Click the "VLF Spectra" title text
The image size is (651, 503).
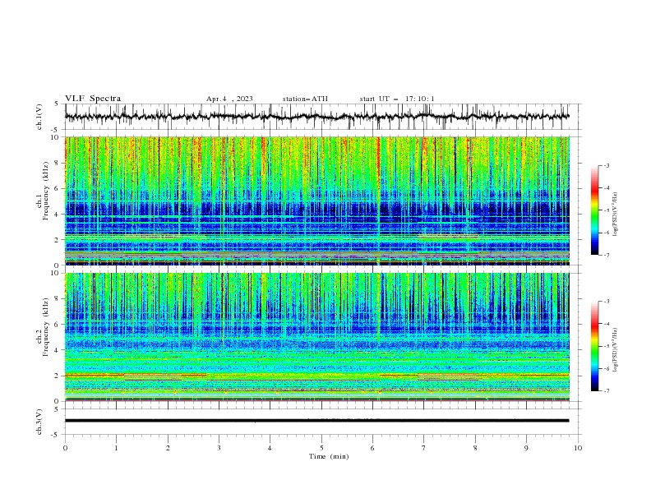point(93,99)
